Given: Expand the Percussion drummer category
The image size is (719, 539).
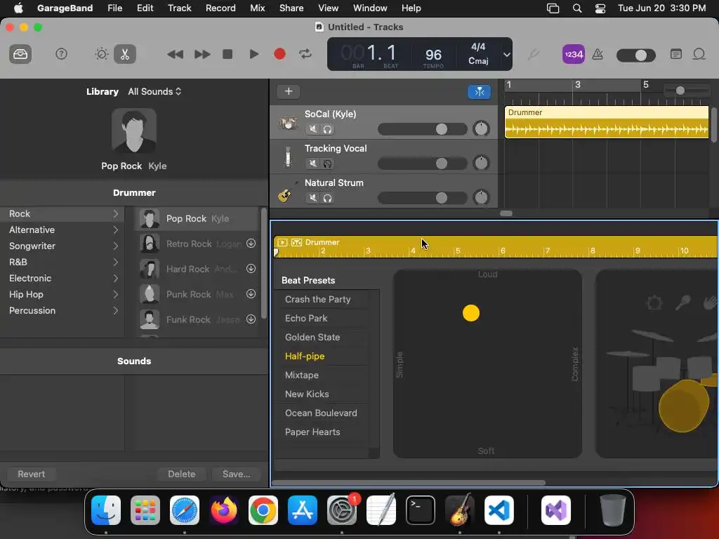Looking at the screenshot, I should (116, 310).
